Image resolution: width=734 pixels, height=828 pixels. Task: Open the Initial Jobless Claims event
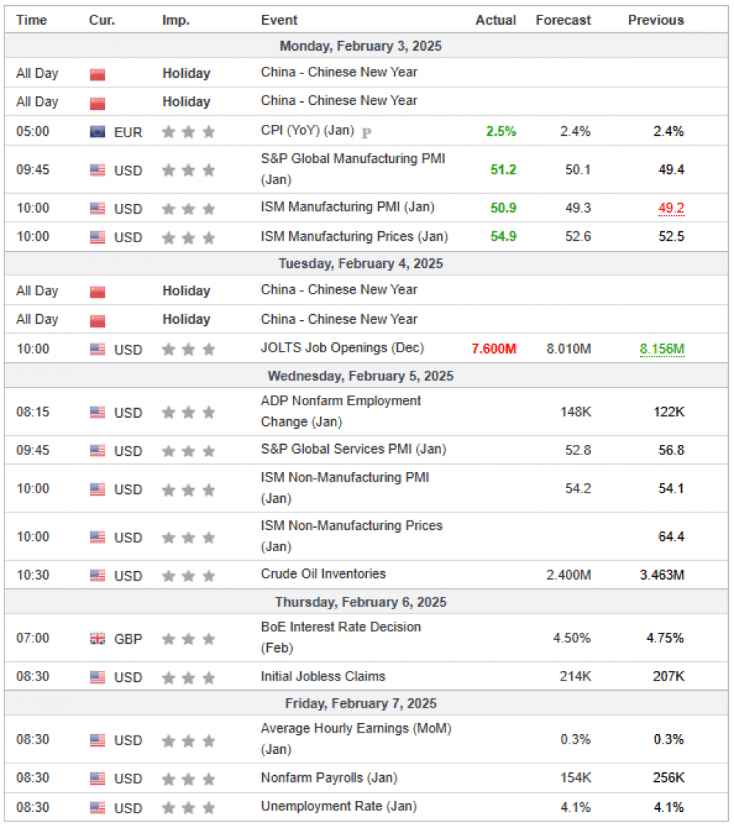point(323,677)
